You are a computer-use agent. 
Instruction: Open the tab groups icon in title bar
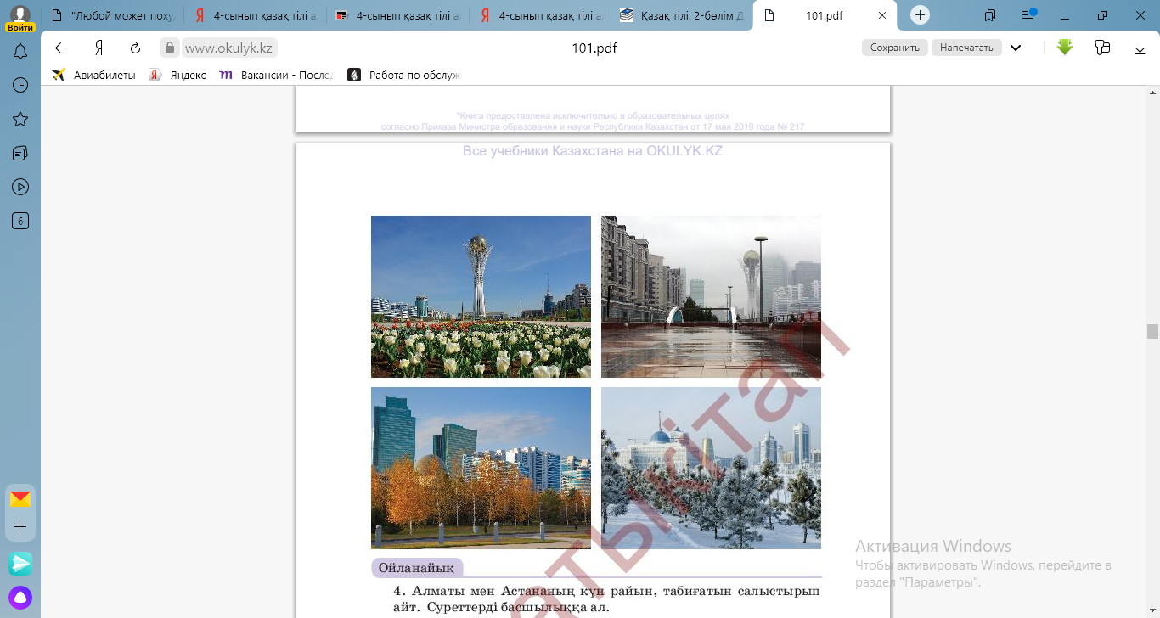click(990, 15)
